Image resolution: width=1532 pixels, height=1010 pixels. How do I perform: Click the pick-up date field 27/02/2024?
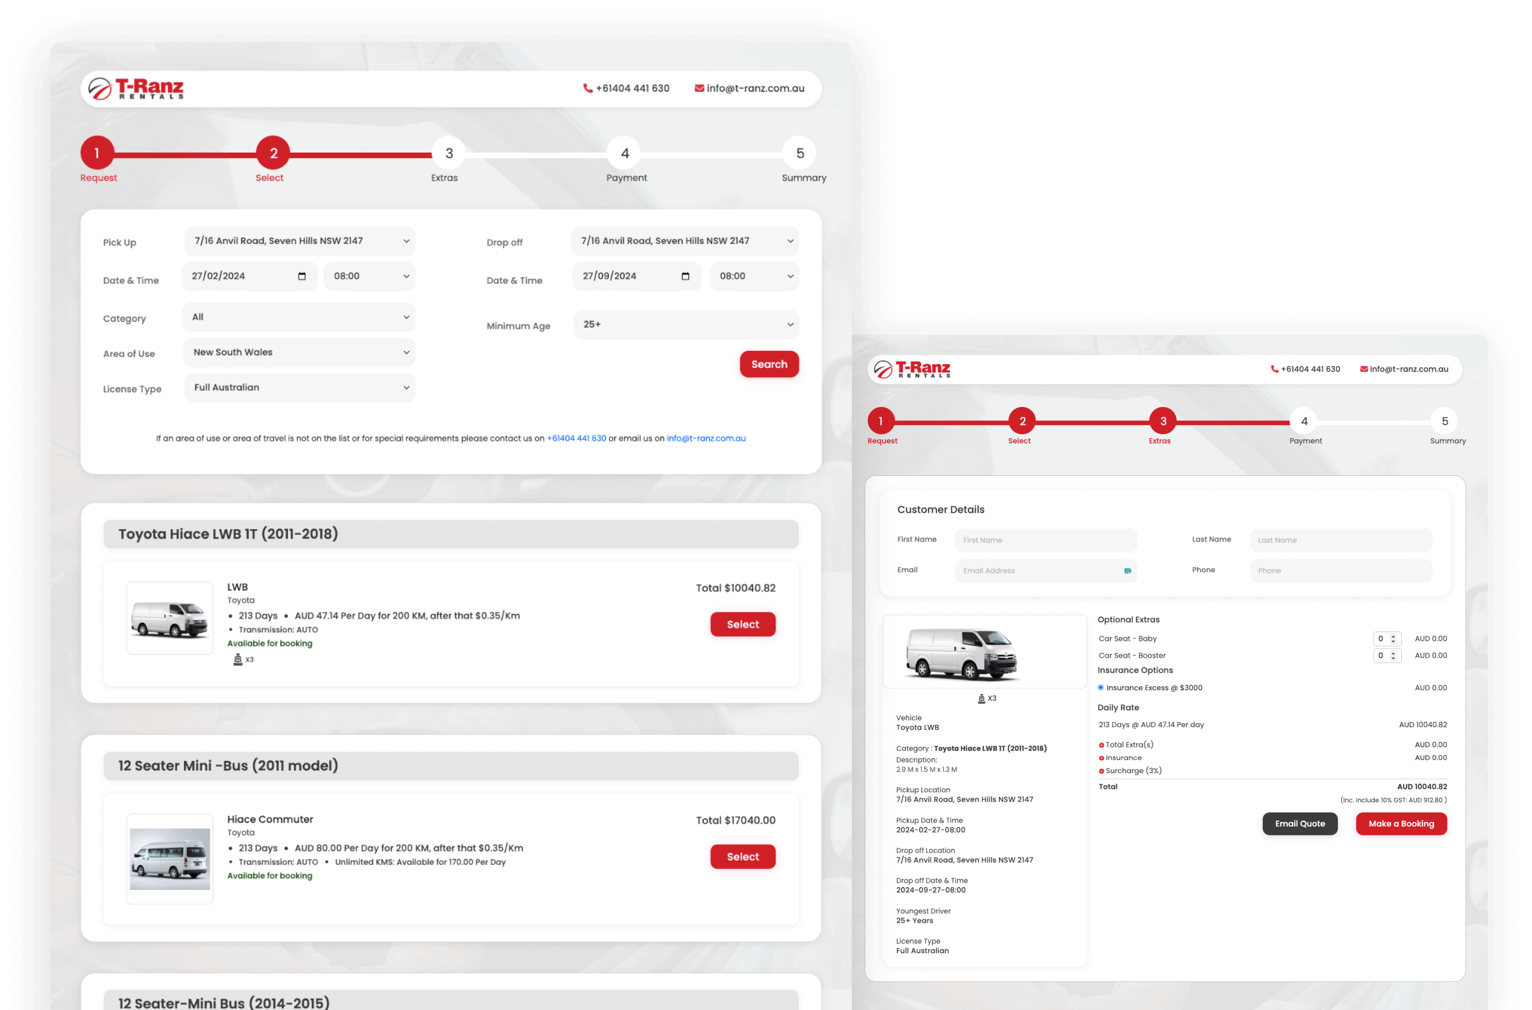tap(249, 276)
